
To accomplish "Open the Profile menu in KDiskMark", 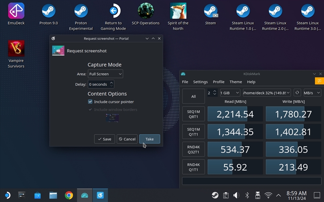I will coord(218,82).
